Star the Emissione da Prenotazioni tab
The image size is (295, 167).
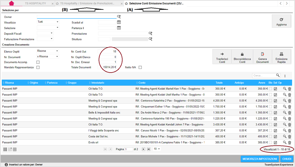(57, 4)
